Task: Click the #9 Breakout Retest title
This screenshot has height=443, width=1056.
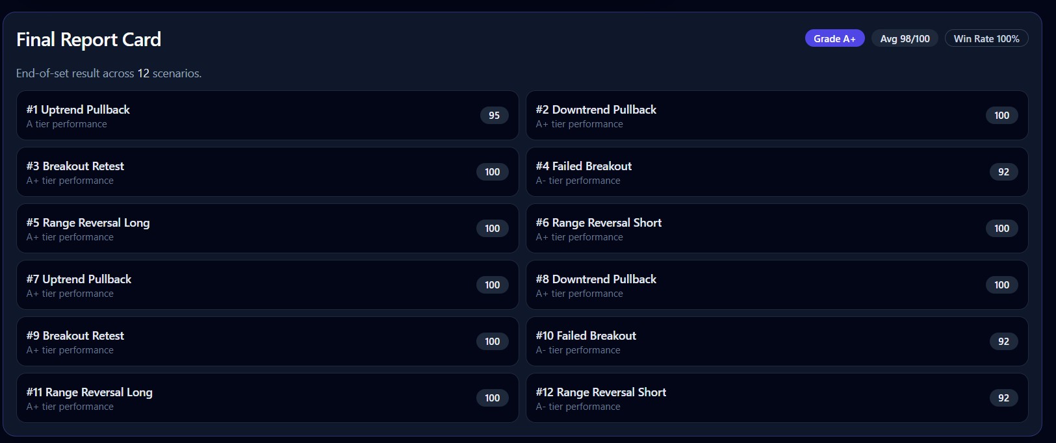Action: 75,336
